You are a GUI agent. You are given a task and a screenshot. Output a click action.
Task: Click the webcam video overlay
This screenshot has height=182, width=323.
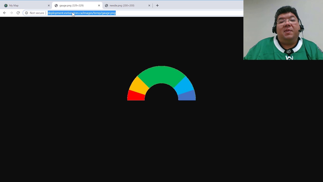tap(283, 30)
